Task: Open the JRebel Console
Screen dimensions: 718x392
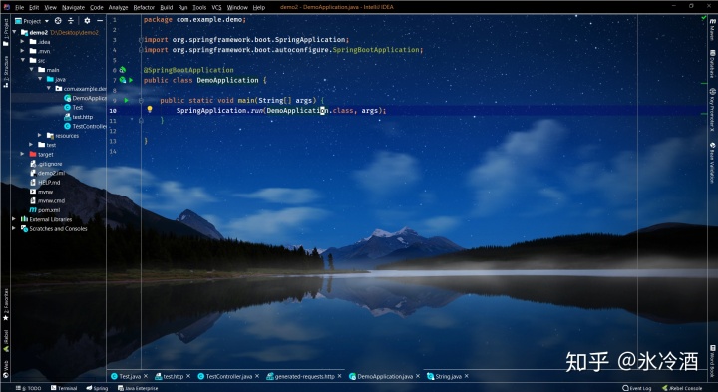Action: point(682,388)
